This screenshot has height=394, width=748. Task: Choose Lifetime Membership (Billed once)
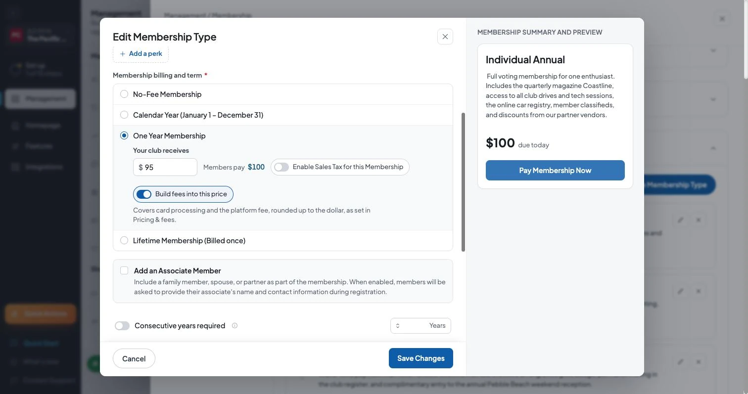point(124,240)
